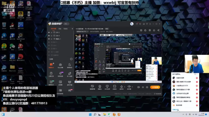Switch to the first scene tab
The image size is (209, 117).
tap(54, 29)
